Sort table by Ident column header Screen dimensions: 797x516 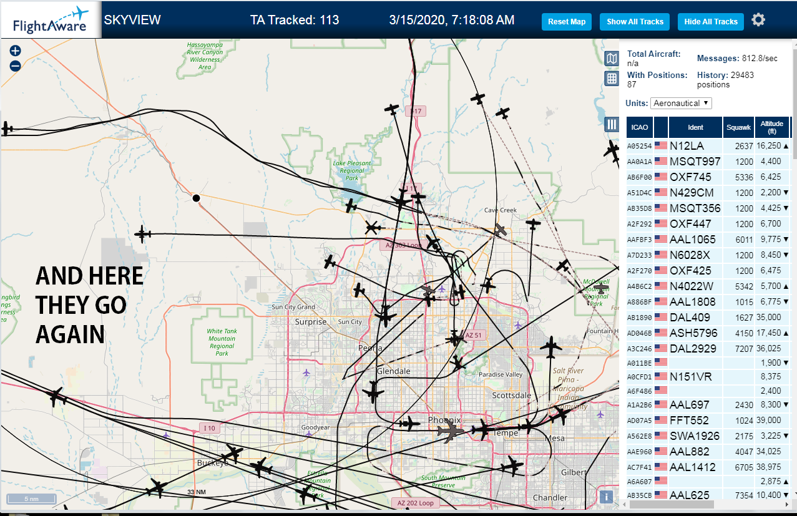[695, 127]
